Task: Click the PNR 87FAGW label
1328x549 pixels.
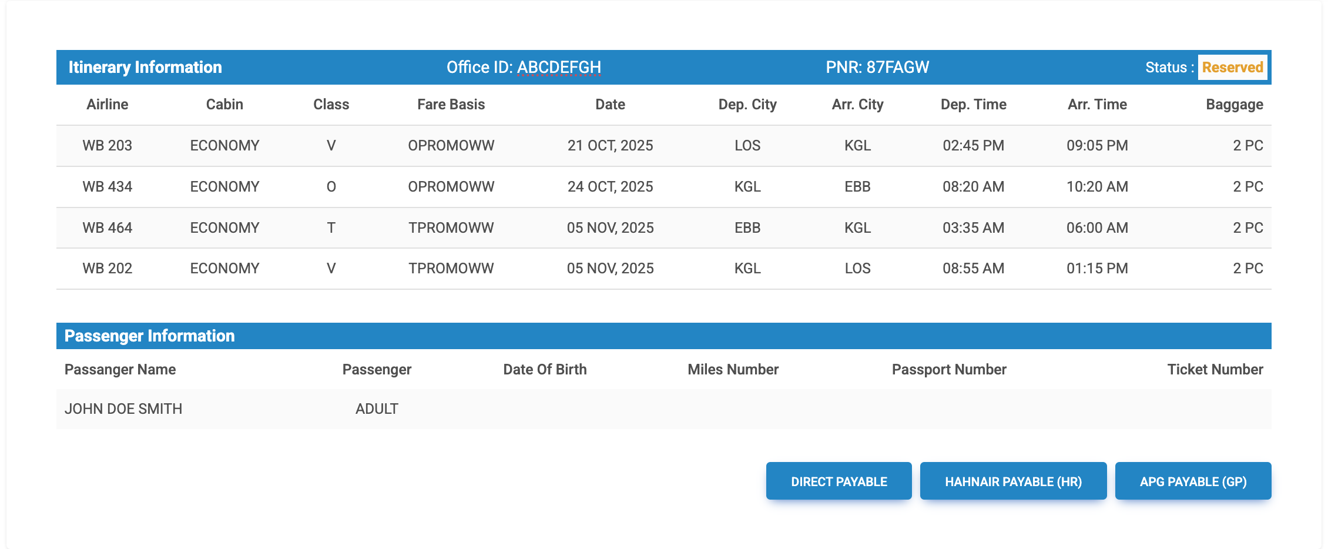Action: [x=877, y=68]
